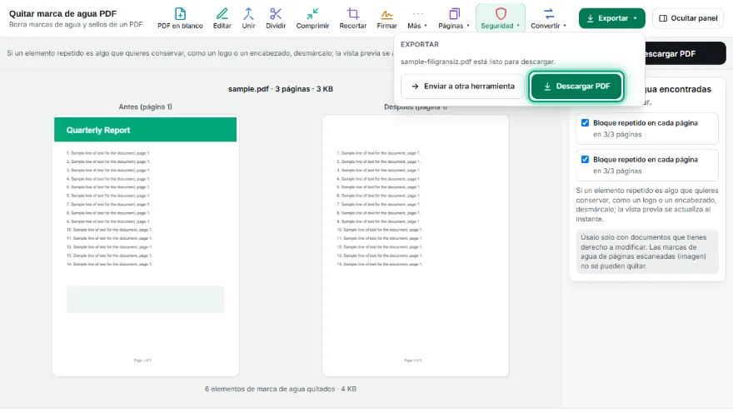
Task: Open the Seguridad dropdown menu
Action: [501, 18]
